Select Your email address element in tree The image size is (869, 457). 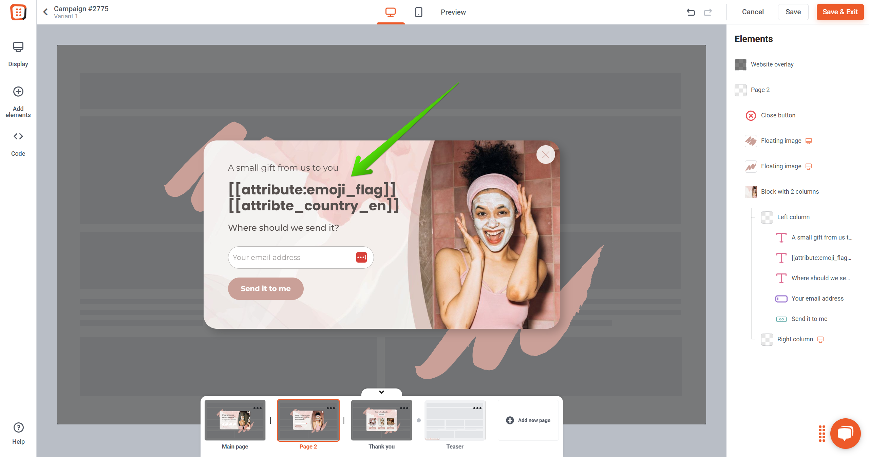[810, 299]
